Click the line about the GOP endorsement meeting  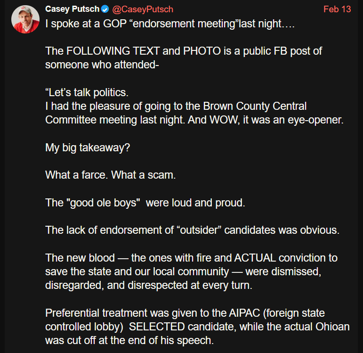coord(169,24)
